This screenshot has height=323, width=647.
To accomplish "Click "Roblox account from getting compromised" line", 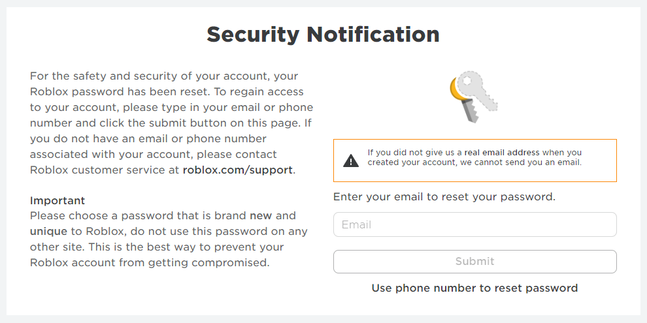I will (x=149, y=262).
